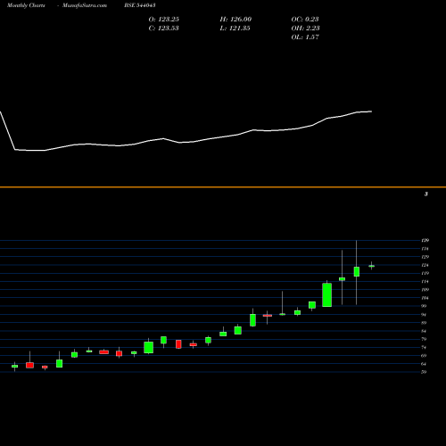The image size is (446, 446).
Task: Click the "104" price axis label
Action: click(425, 298)
